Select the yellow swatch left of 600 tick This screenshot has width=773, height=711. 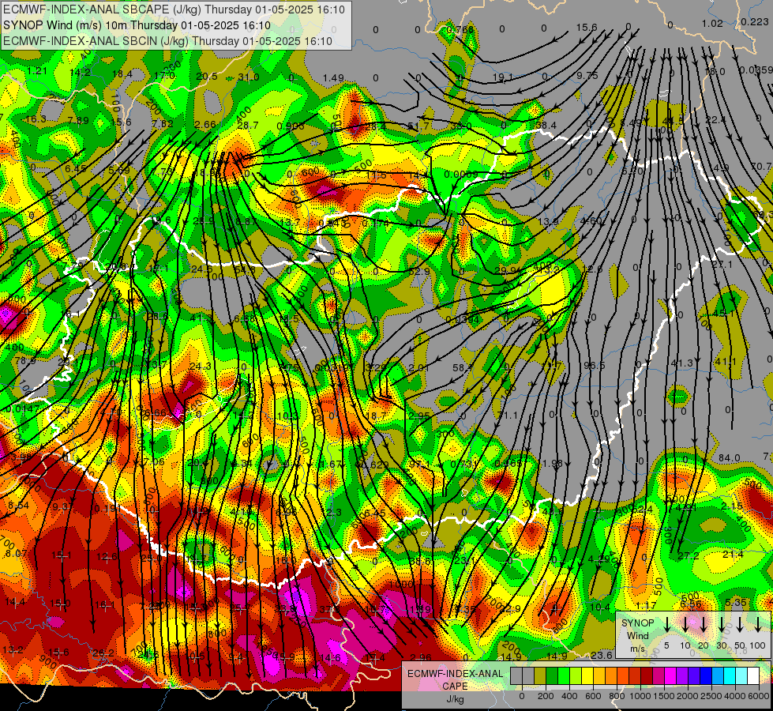coord(587,675)
